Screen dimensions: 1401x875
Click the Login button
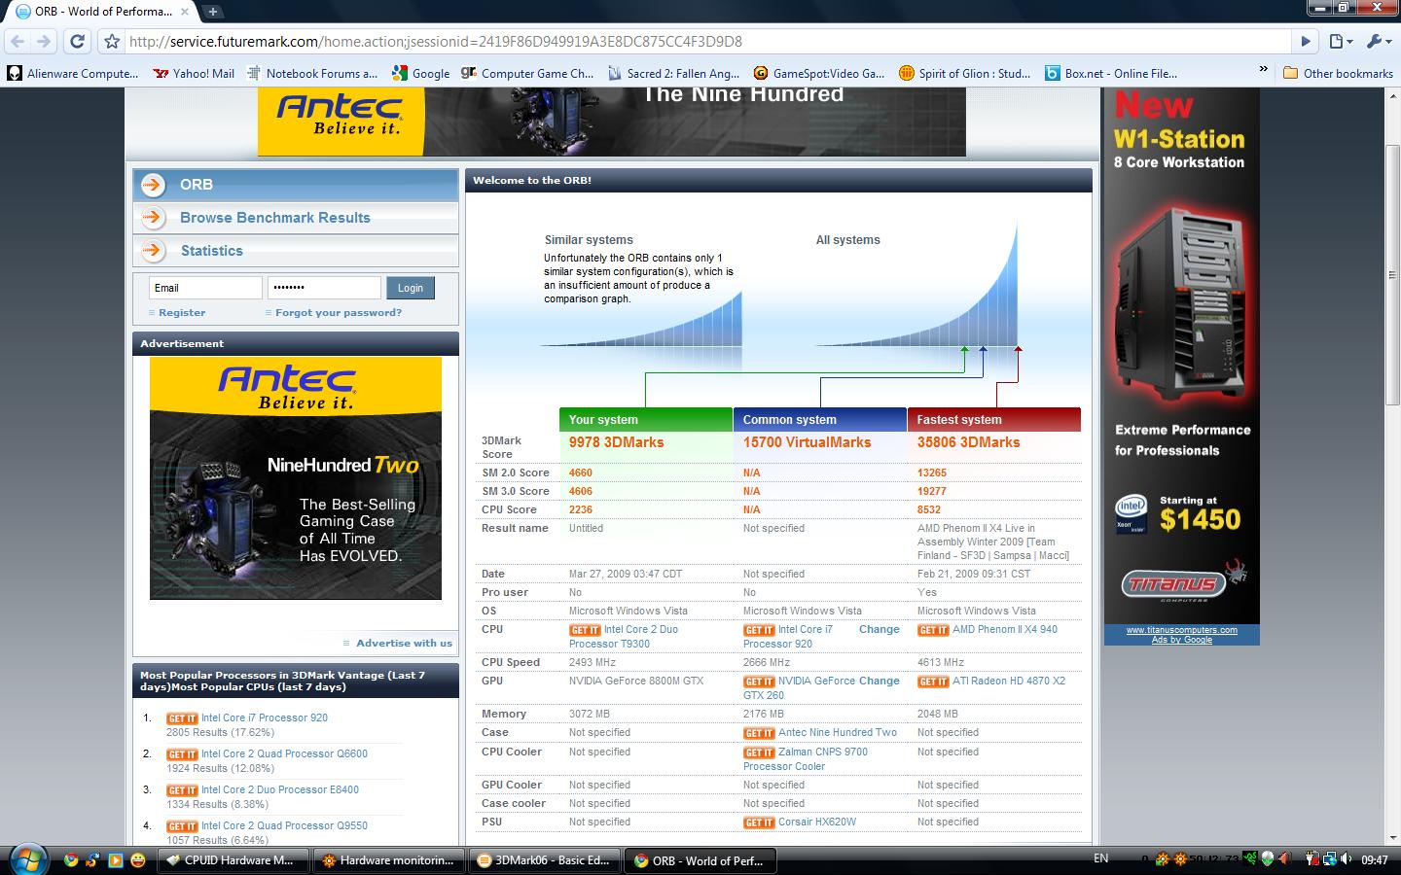pyautogui.click(x=411, y=288)
